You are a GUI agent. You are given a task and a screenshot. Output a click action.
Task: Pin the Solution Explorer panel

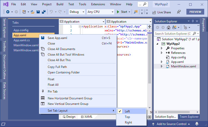pos(193,21)
